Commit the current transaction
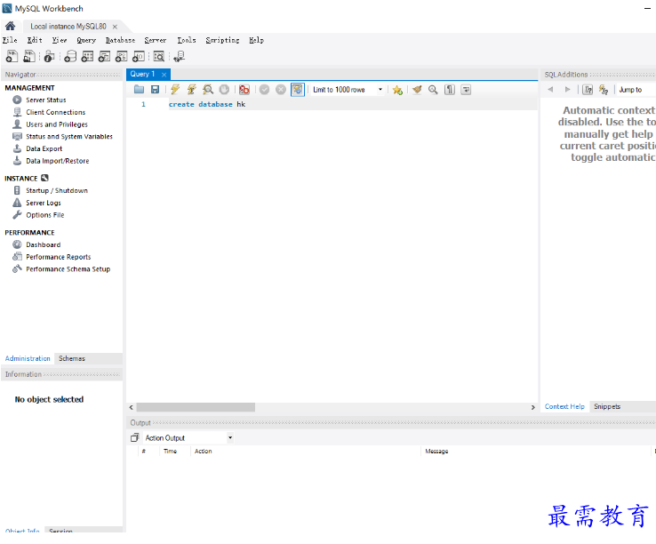This screenshot has width=656, height=544. coord(264,89)
